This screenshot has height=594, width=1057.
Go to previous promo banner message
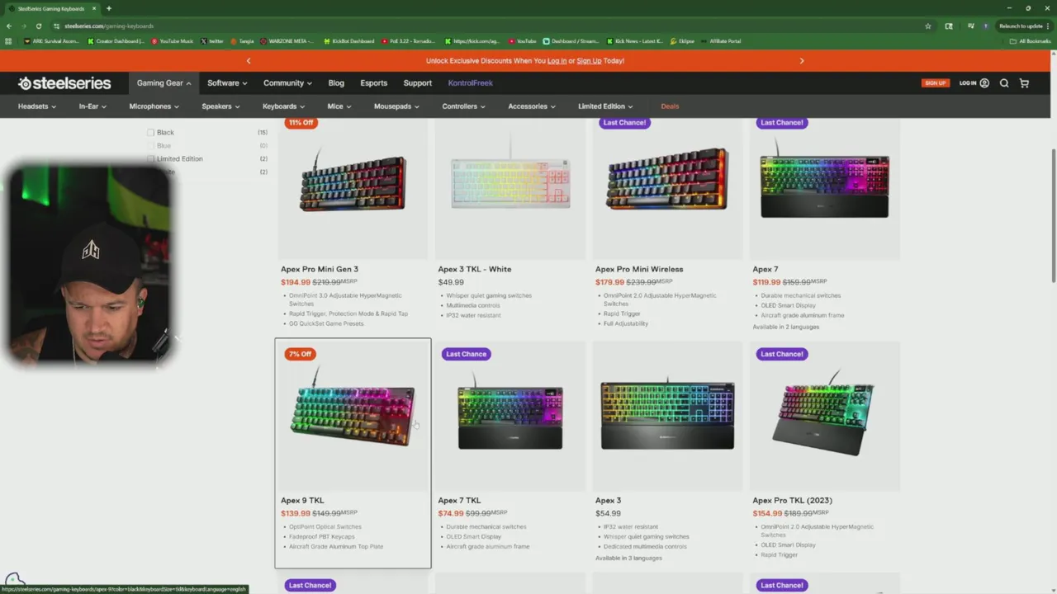(249, 60)
